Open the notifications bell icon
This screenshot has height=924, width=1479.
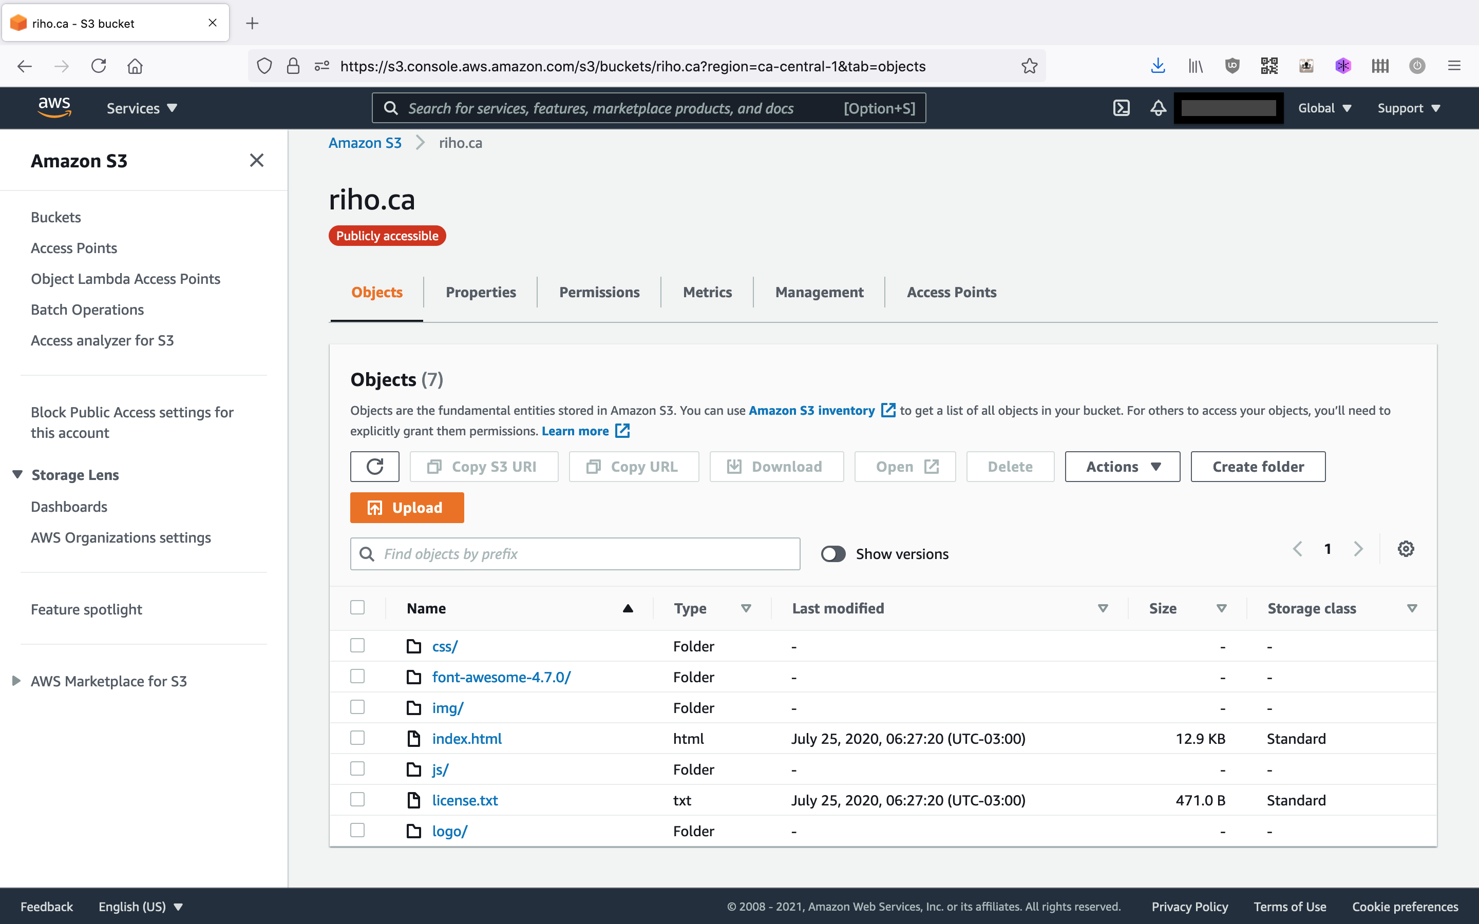(x=1158, y=108)
